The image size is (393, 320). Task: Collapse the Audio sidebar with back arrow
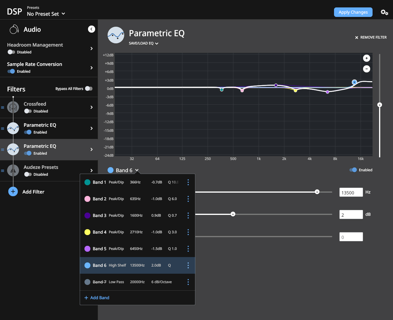tap(92, 29)
